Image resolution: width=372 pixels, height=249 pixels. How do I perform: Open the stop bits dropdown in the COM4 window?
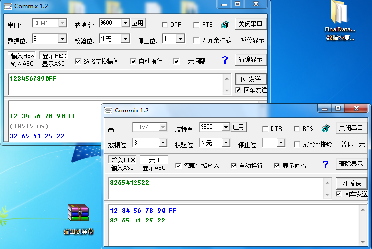click(x=281, y=142)
